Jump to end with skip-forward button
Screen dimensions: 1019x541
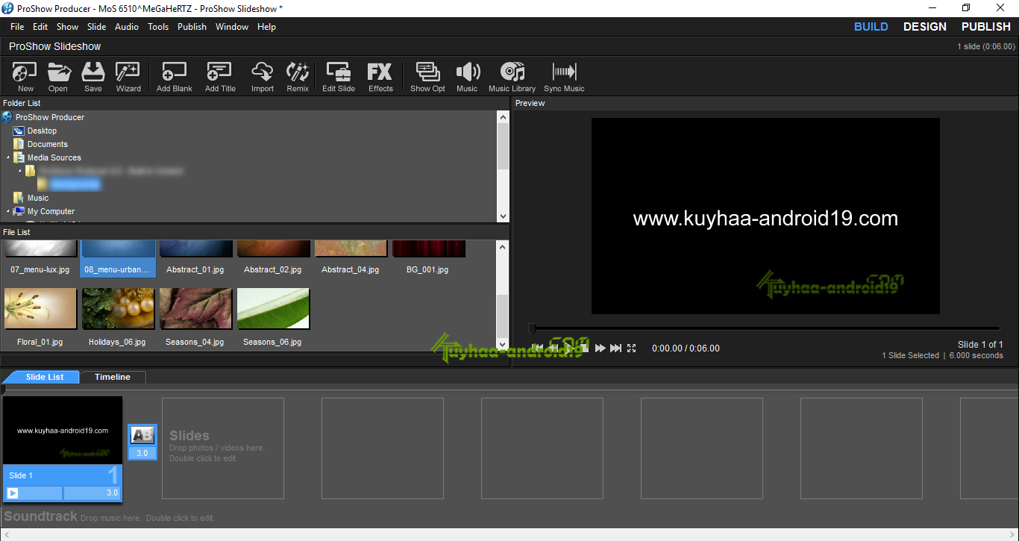[615, 348]
